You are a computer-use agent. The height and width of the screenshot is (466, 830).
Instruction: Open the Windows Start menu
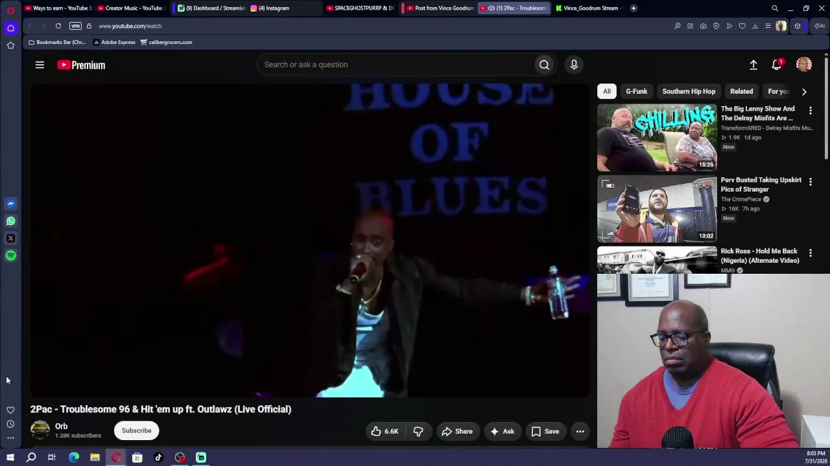click(10, 458)
